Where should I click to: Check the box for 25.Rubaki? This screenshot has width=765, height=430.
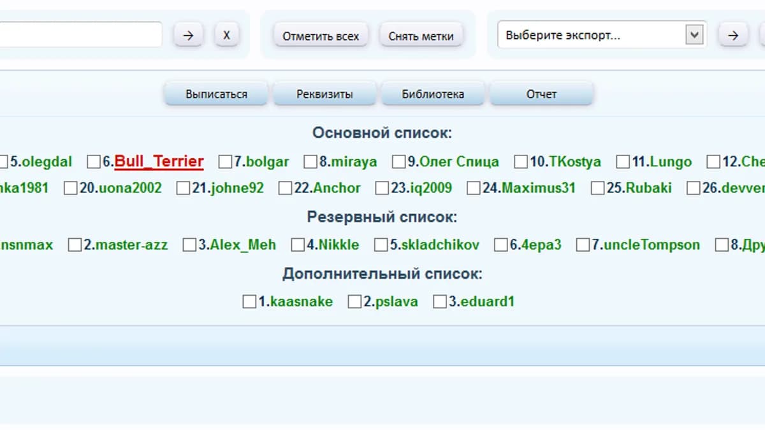click(x=598, y=189)
